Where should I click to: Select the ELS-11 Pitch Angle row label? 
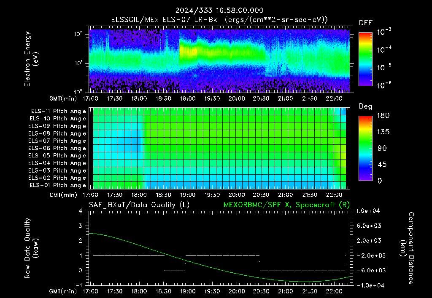click(x=58, y=112)
